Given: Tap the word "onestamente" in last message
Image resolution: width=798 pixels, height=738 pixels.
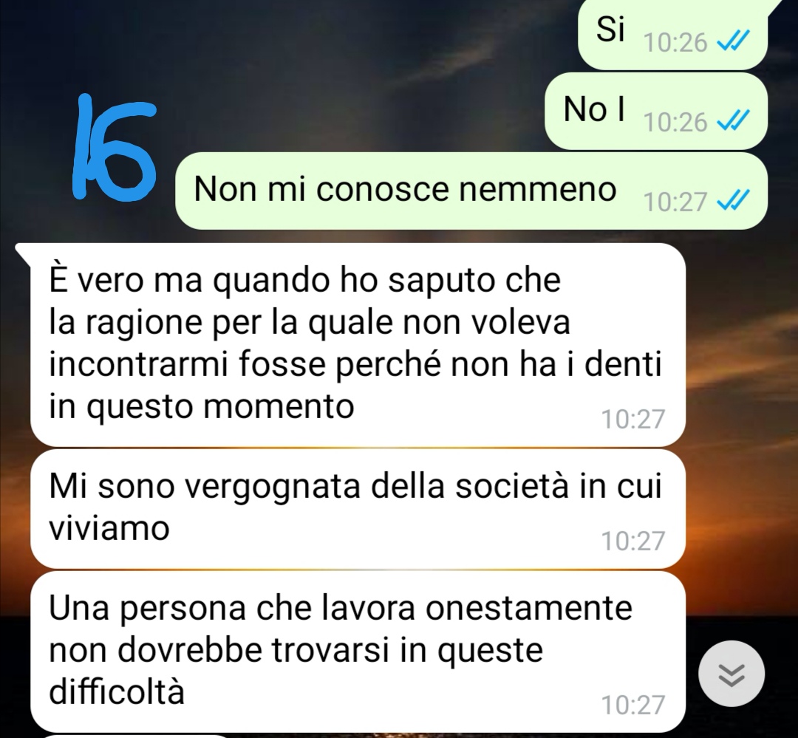Looking at the screenshot, I should tap(529, 608).
